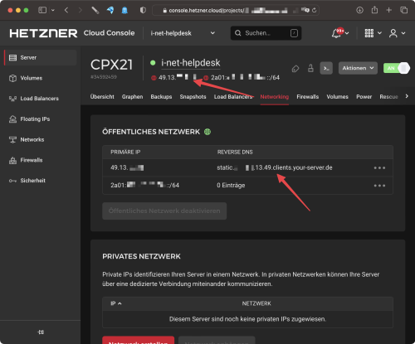Toggle the server power AN switch
The height and width of the screenshot is (344, 415).
click(397, 68)
